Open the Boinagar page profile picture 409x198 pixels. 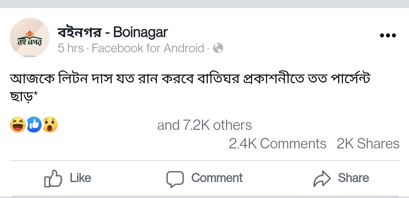[30, 38]
